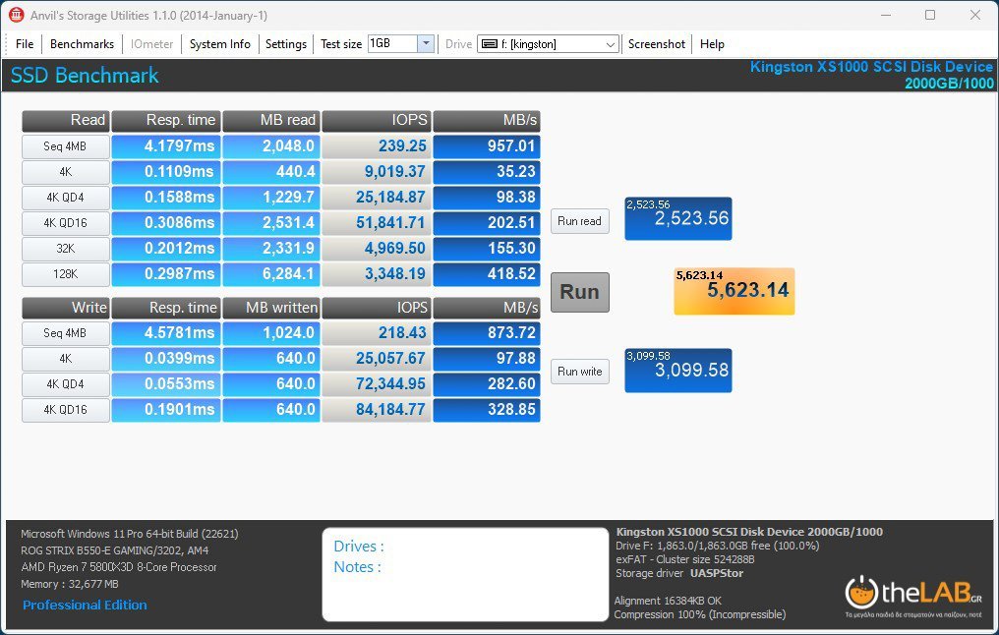Viewport: 999px width, 635px height.
Task: Click the drive icon in Drive selector
Action: point(490,44)
